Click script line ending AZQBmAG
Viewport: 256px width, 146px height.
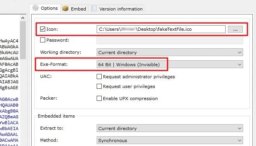click(x=9, y=117)
